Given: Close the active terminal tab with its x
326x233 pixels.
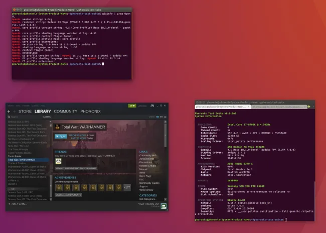Looking at the screenshot, I should pos(248,107).
